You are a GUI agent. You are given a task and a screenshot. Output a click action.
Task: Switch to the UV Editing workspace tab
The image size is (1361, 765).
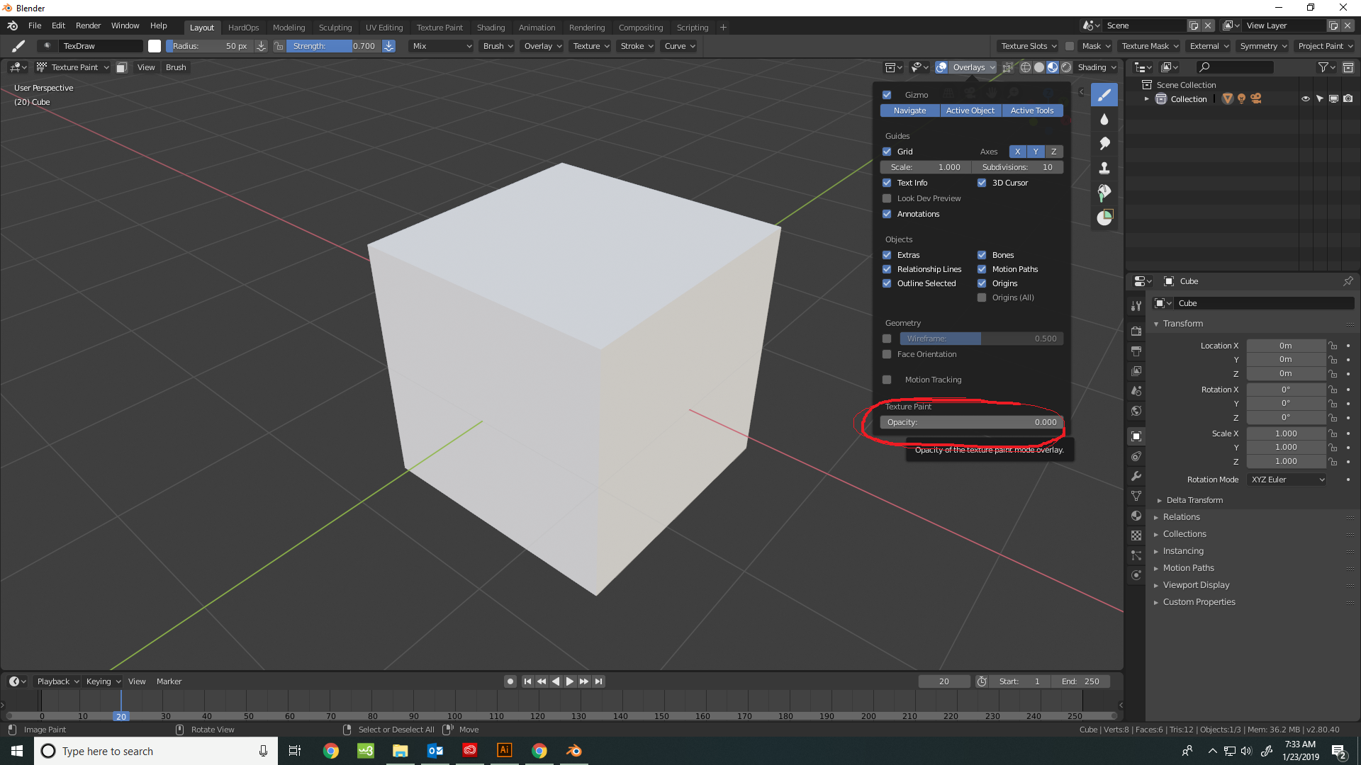[x=384, y=28]
